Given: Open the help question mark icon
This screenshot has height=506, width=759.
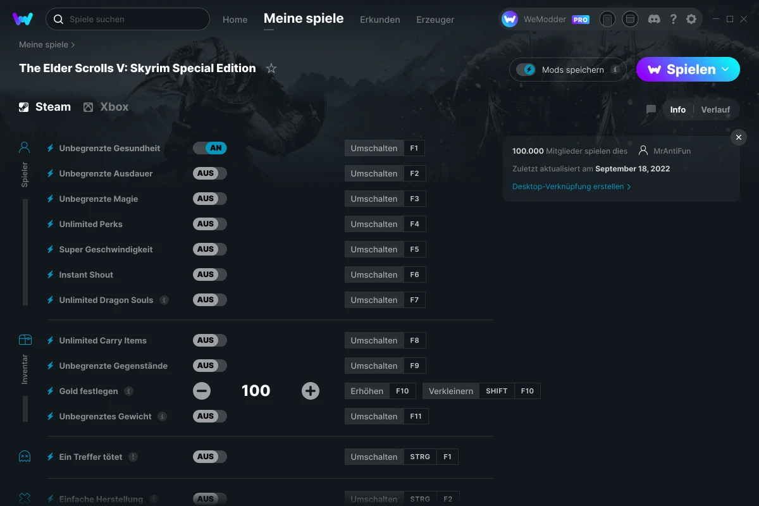Looking at the screenshot, I should click(674, 19).
